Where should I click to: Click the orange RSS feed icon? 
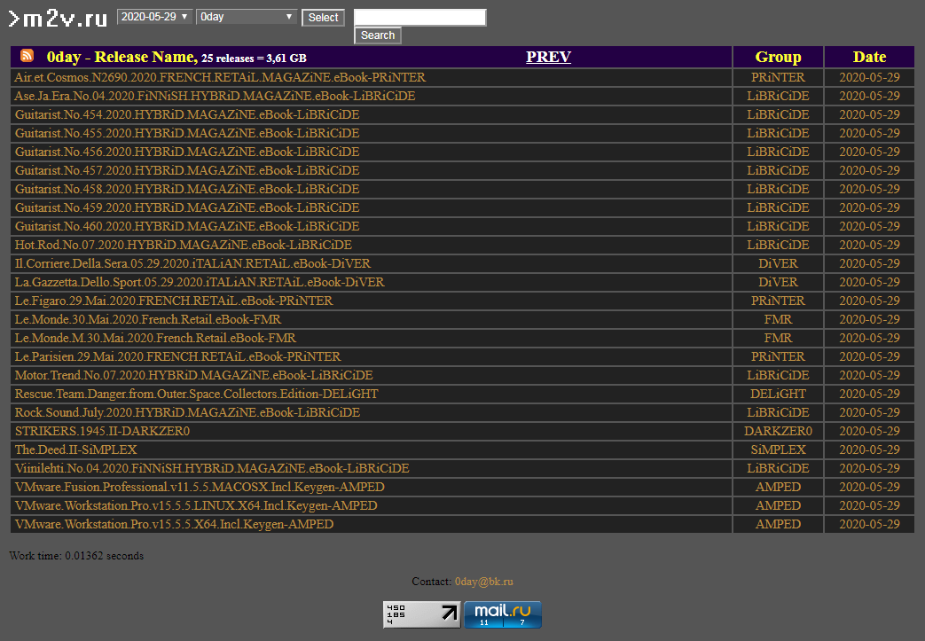pyautogui.click(x=27, y=56)
